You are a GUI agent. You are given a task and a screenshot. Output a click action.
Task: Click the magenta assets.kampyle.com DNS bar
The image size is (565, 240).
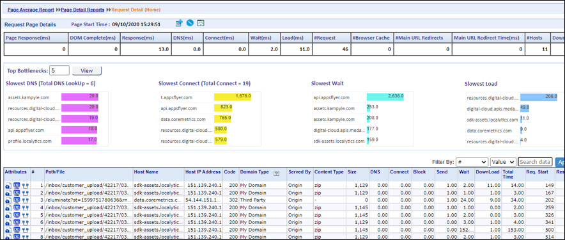point(80,97)
